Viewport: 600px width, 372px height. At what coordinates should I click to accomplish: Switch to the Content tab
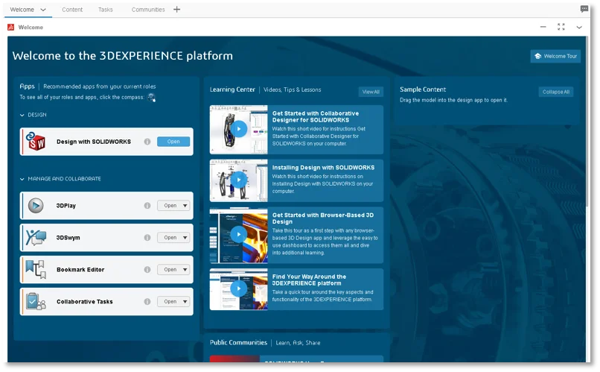(x=72, y=10)
